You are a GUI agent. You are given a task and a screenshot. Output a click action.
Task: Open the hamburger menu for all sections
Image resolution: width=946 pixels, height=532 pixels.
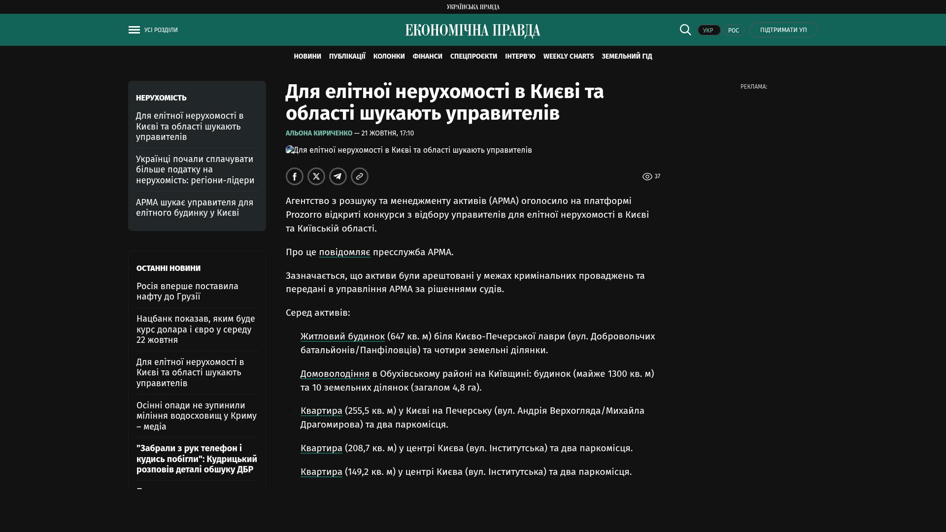coord(134,30)
